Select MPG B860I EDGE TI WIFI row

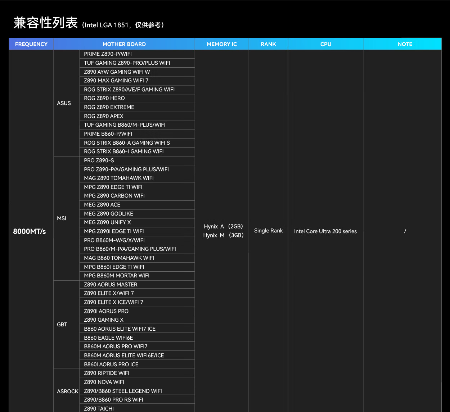pos(137,267)
